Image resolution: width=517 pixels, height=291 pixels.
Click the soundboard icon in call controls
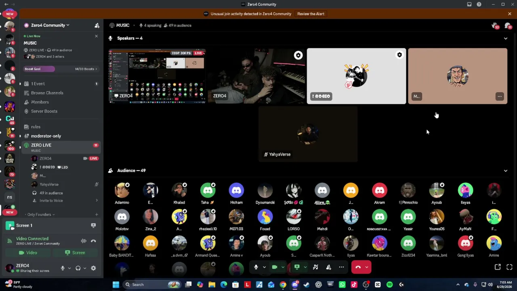(315, 267)
